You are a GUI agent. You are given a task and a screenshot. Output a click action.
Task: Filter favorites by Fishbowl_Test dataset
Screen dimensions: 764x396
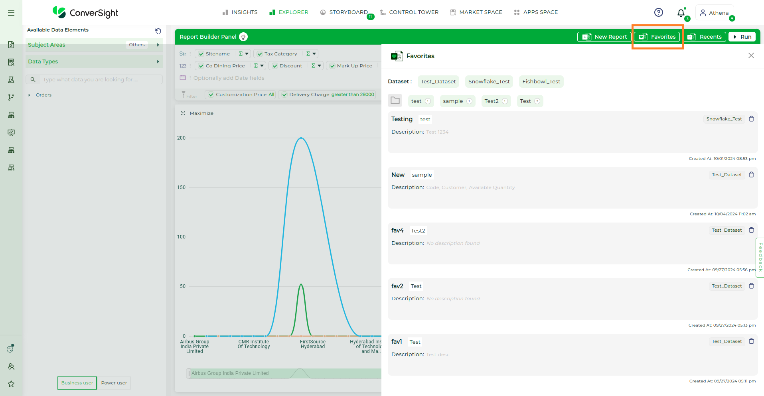click(541, 81)
